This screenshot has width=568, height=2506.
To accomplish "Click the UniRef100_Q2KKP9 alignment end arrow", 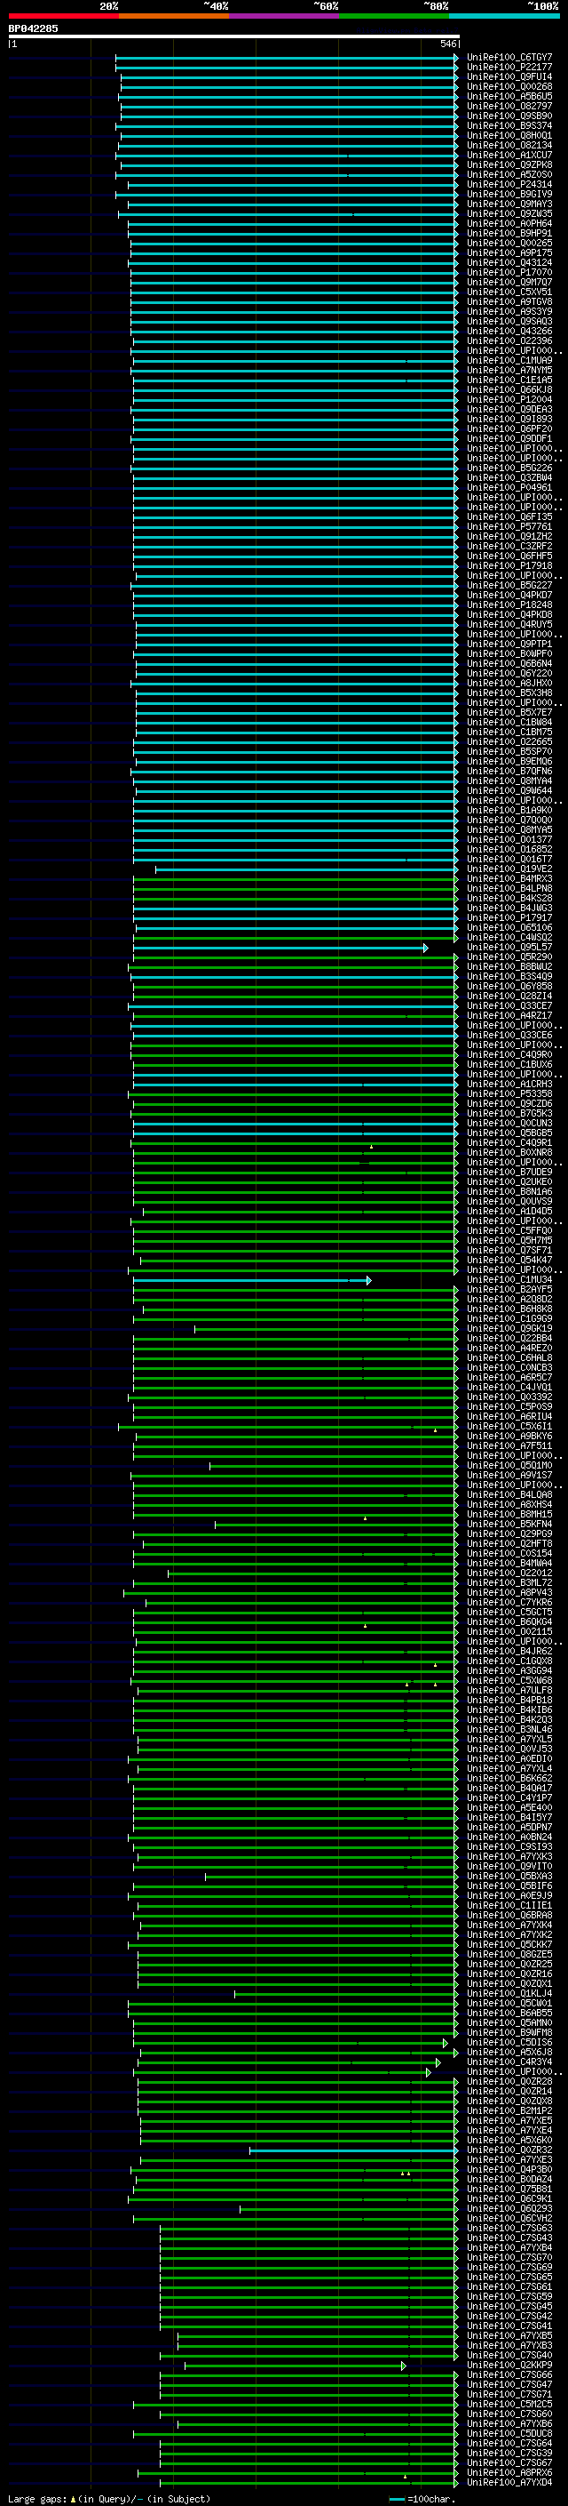I will (x=403, y=2365).
